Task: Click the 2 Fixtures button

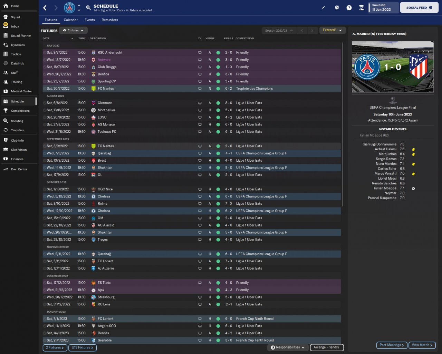Action: pyautogui.click(x=55, y=348)
